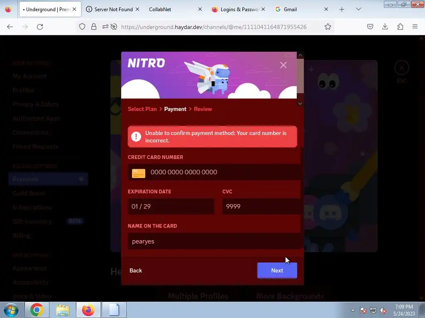This screenshot has height=318, width=425.
Task: Edit the expiration date field
Action: click(171, 207)
